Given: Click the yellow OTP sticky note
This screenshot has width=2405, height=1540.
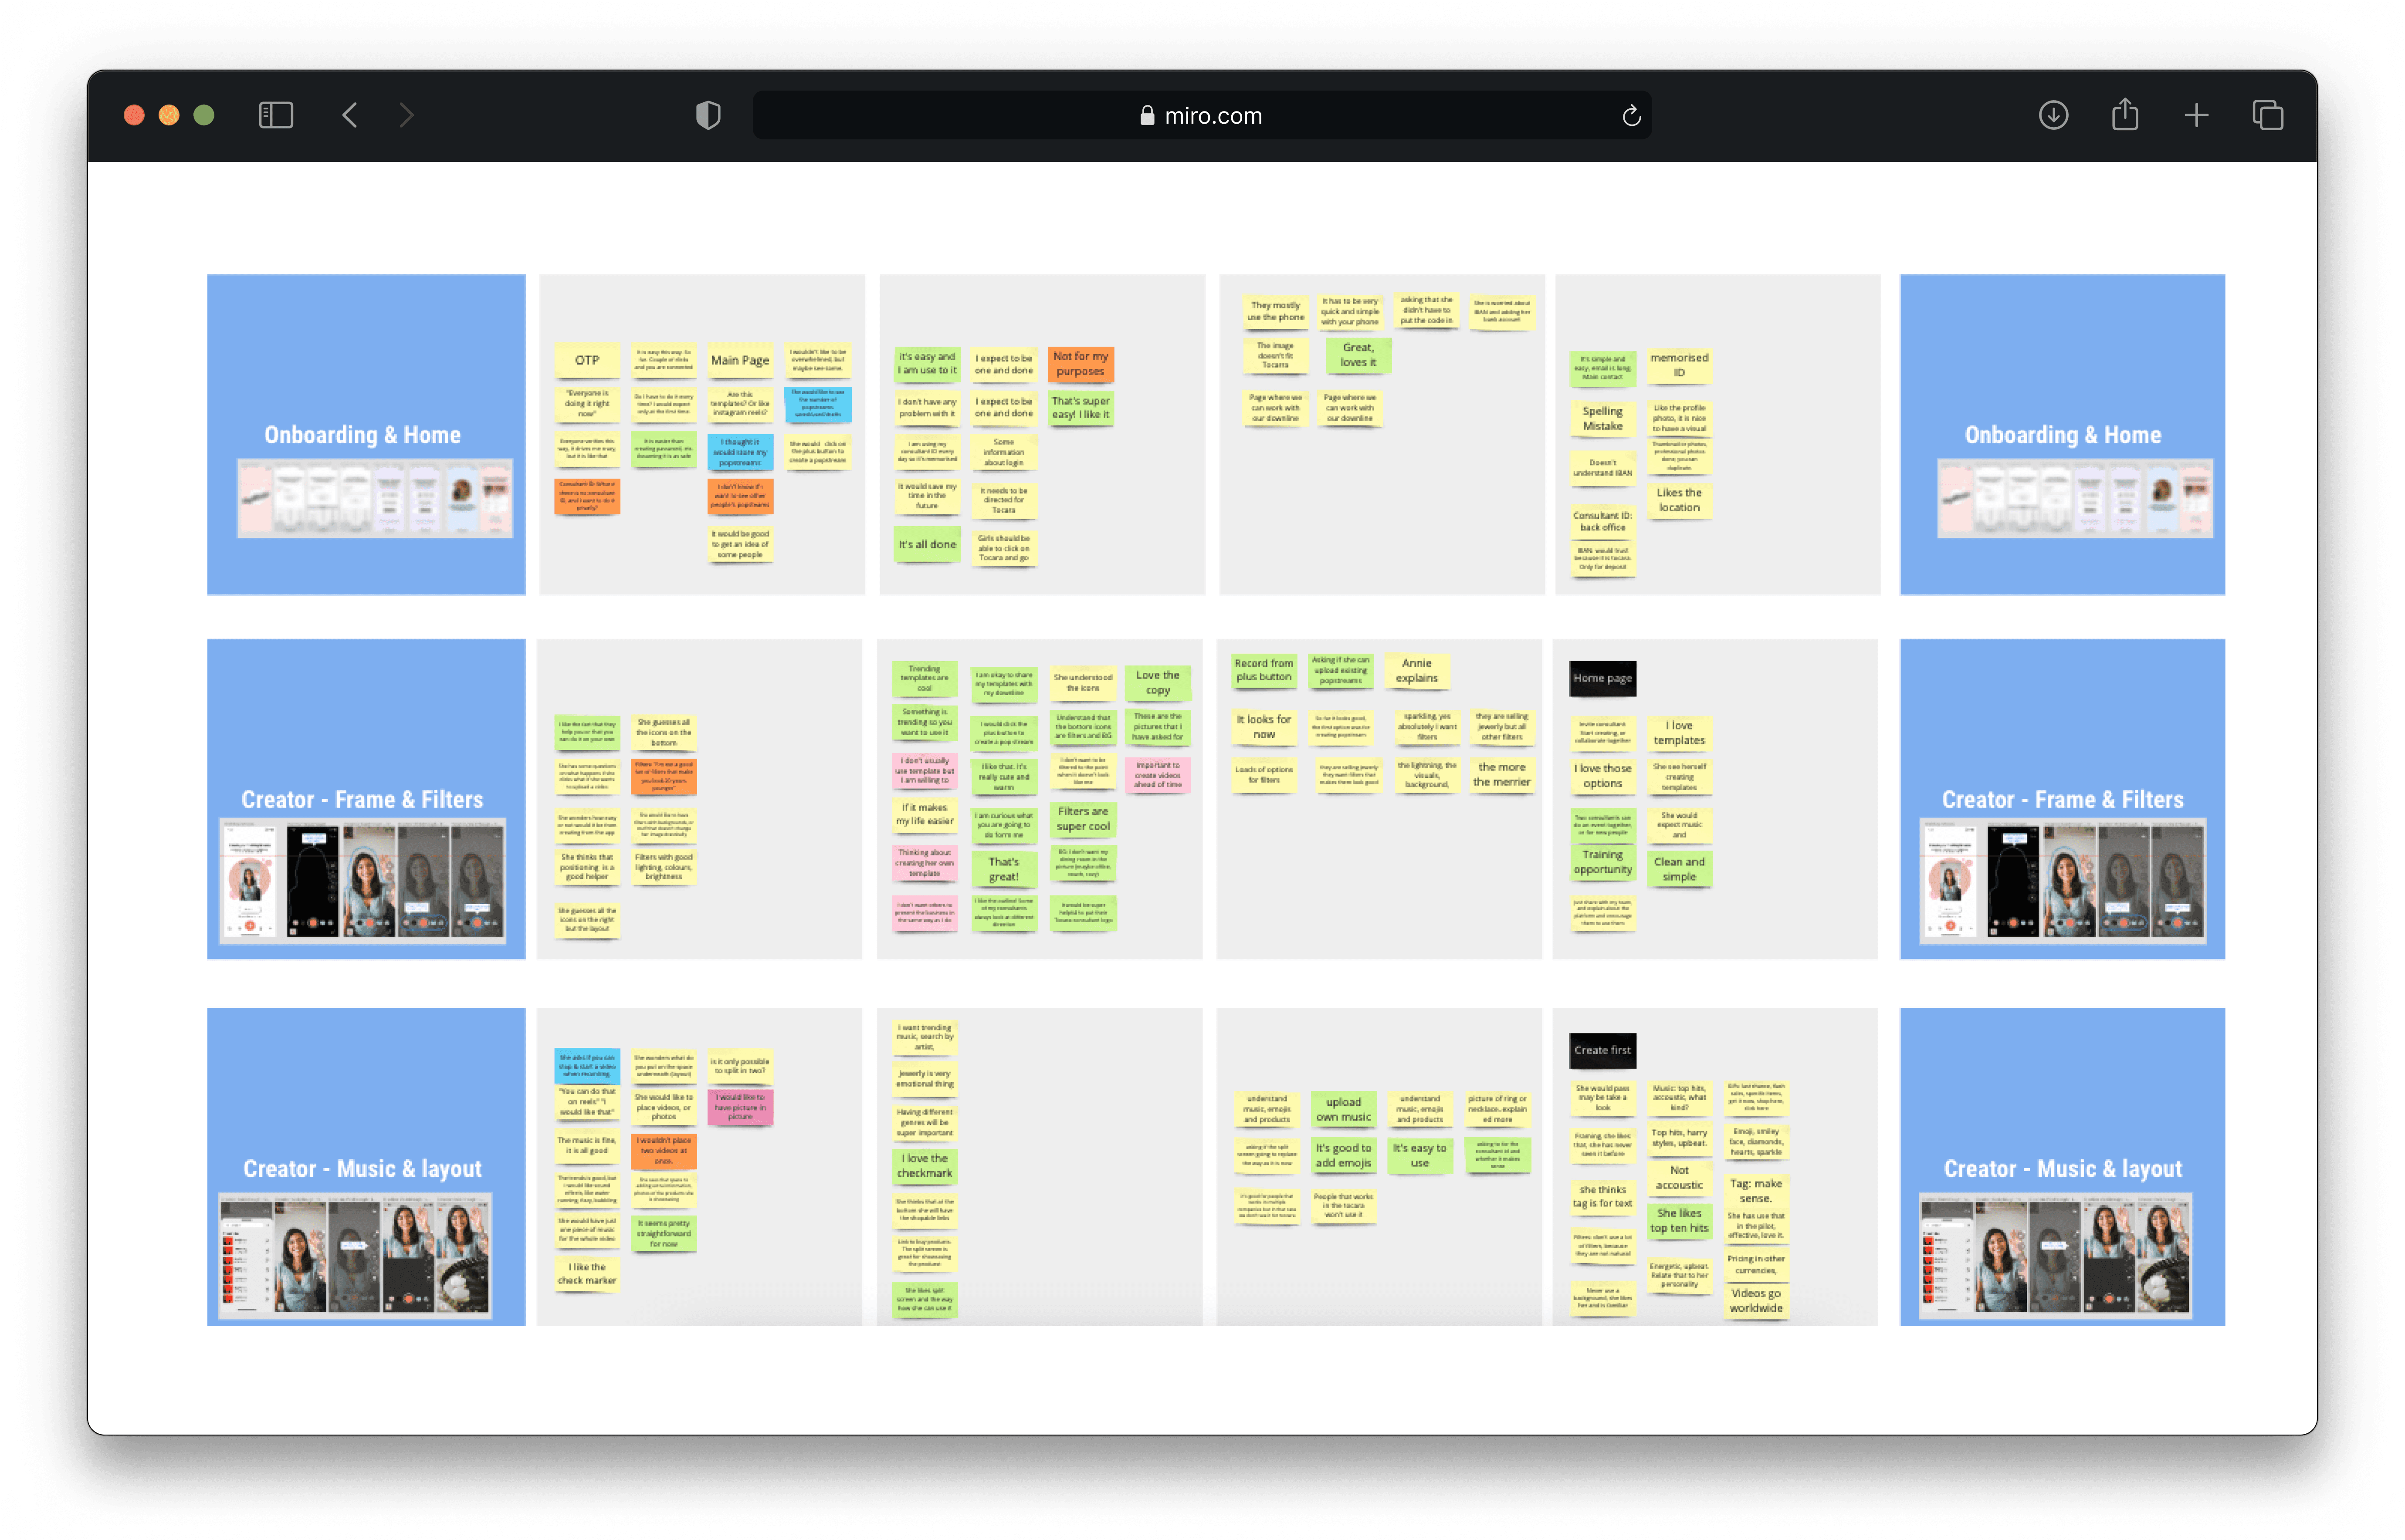Looking at the screenshot, I should 587,360.
